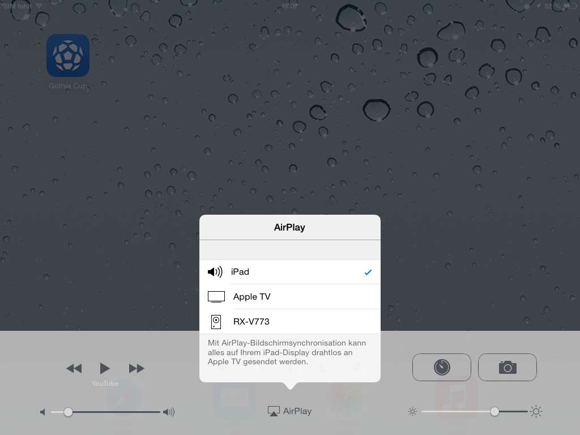
Task: Open the AirPlay button in Control Center
Action: 289,411
